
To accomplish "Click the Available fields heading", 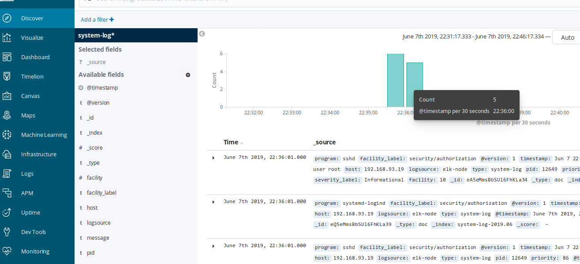I will pos(101,75).
